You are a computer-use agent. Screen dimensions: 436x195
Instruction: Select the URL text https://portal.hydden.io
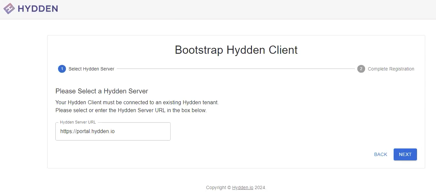click(87, 131)
